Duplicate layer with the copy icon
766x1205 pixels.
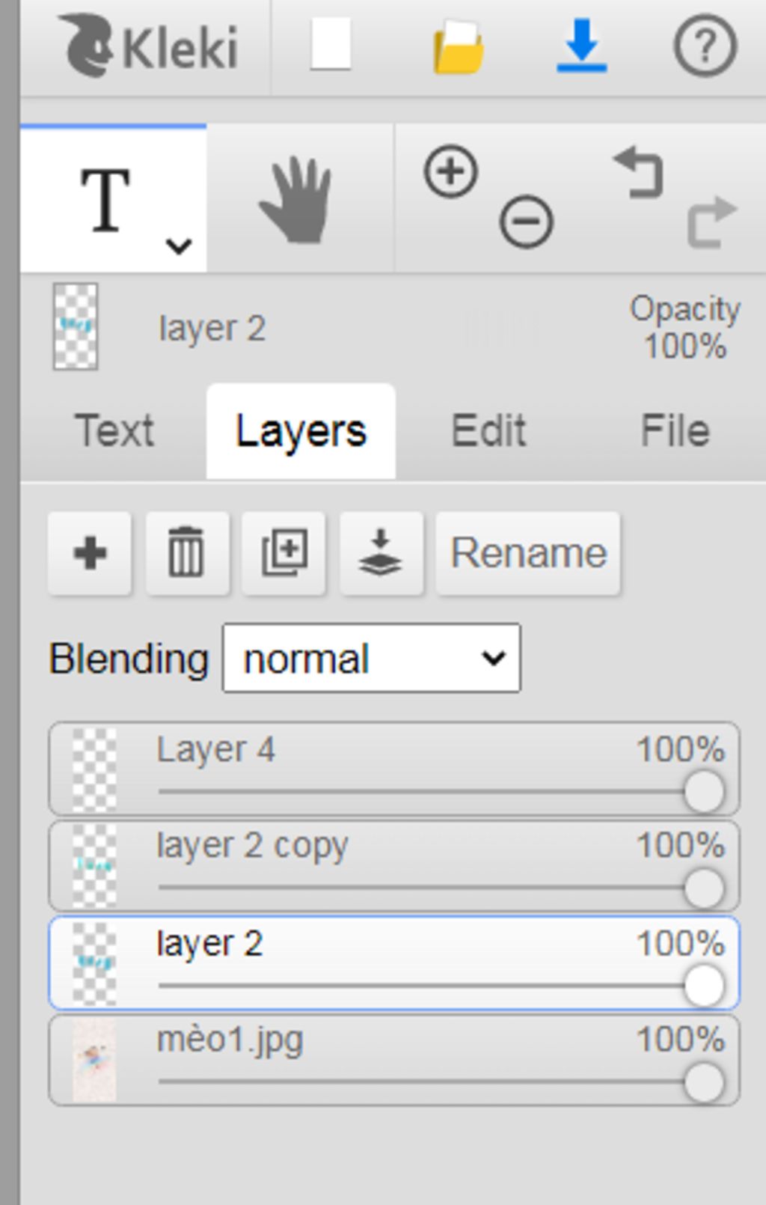pos(284,554)
